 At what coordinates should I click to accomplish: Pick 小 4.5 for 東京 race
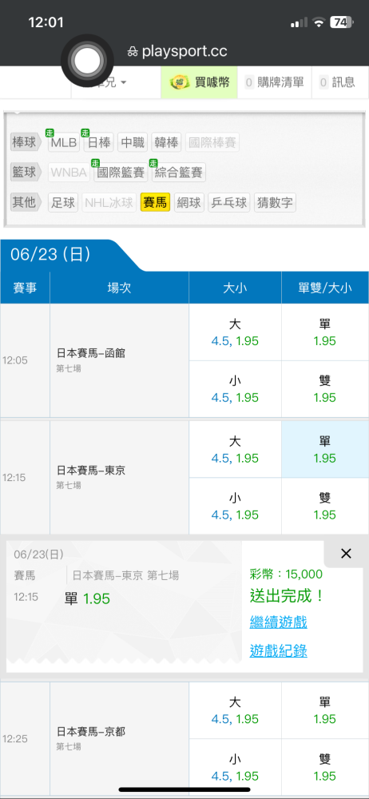(235, 506)
